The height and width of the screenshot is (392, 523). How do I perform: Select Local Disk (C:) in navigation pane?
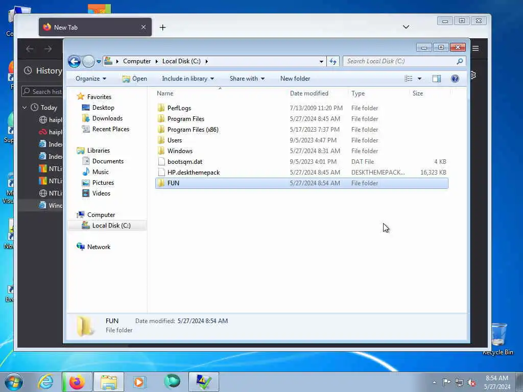[x=107, y=226]
